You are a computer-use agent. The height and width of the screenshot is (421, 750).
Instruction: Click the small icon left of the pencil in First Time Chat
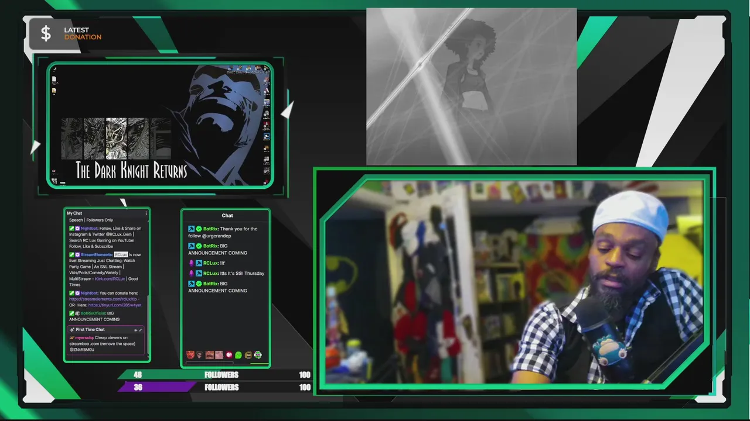135,330
